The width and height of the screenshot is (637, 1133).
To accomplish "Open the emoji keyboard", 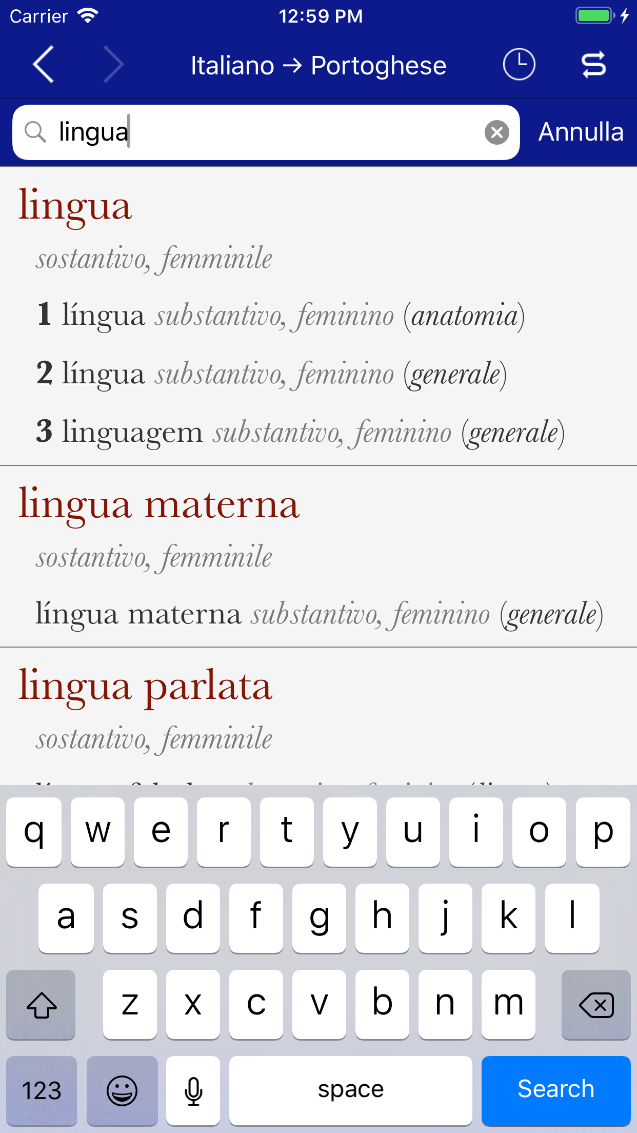I will click(x=122, y=1090).
